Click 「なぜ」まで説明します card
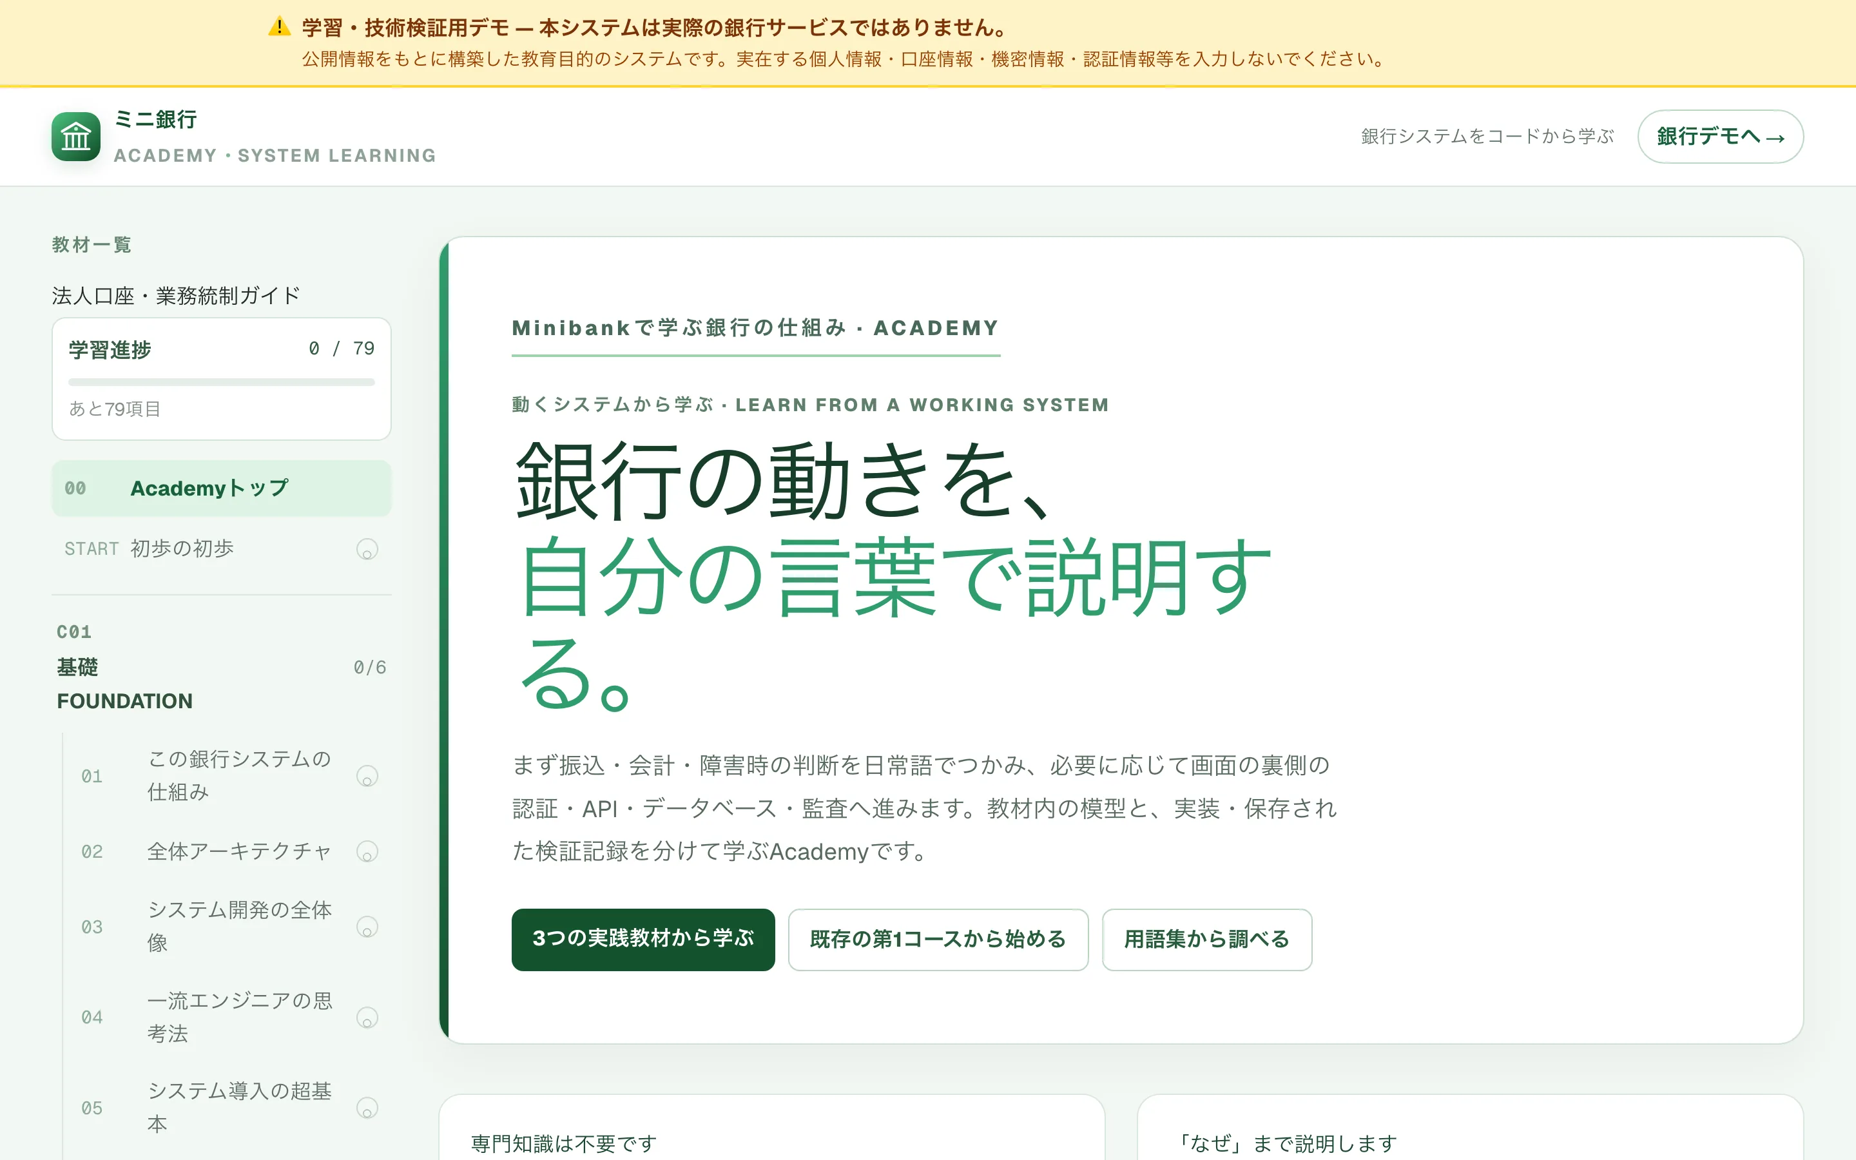1856x1160 pixels. tap(1470, 1128)
